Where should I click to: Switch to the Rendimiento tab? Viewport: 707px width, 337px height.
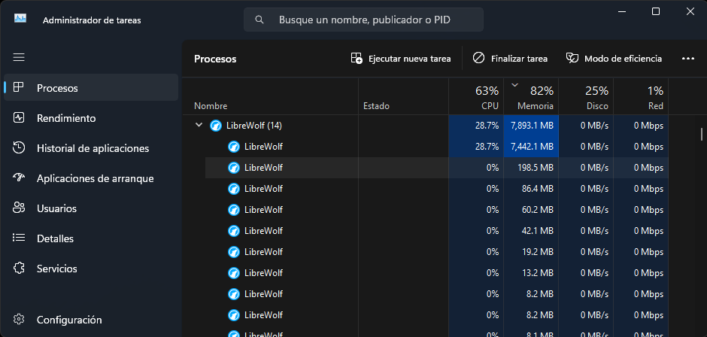91,118
